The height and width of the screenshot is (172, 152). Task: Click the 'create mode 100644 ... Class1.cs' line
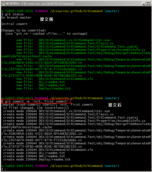(x=58, y=114)
